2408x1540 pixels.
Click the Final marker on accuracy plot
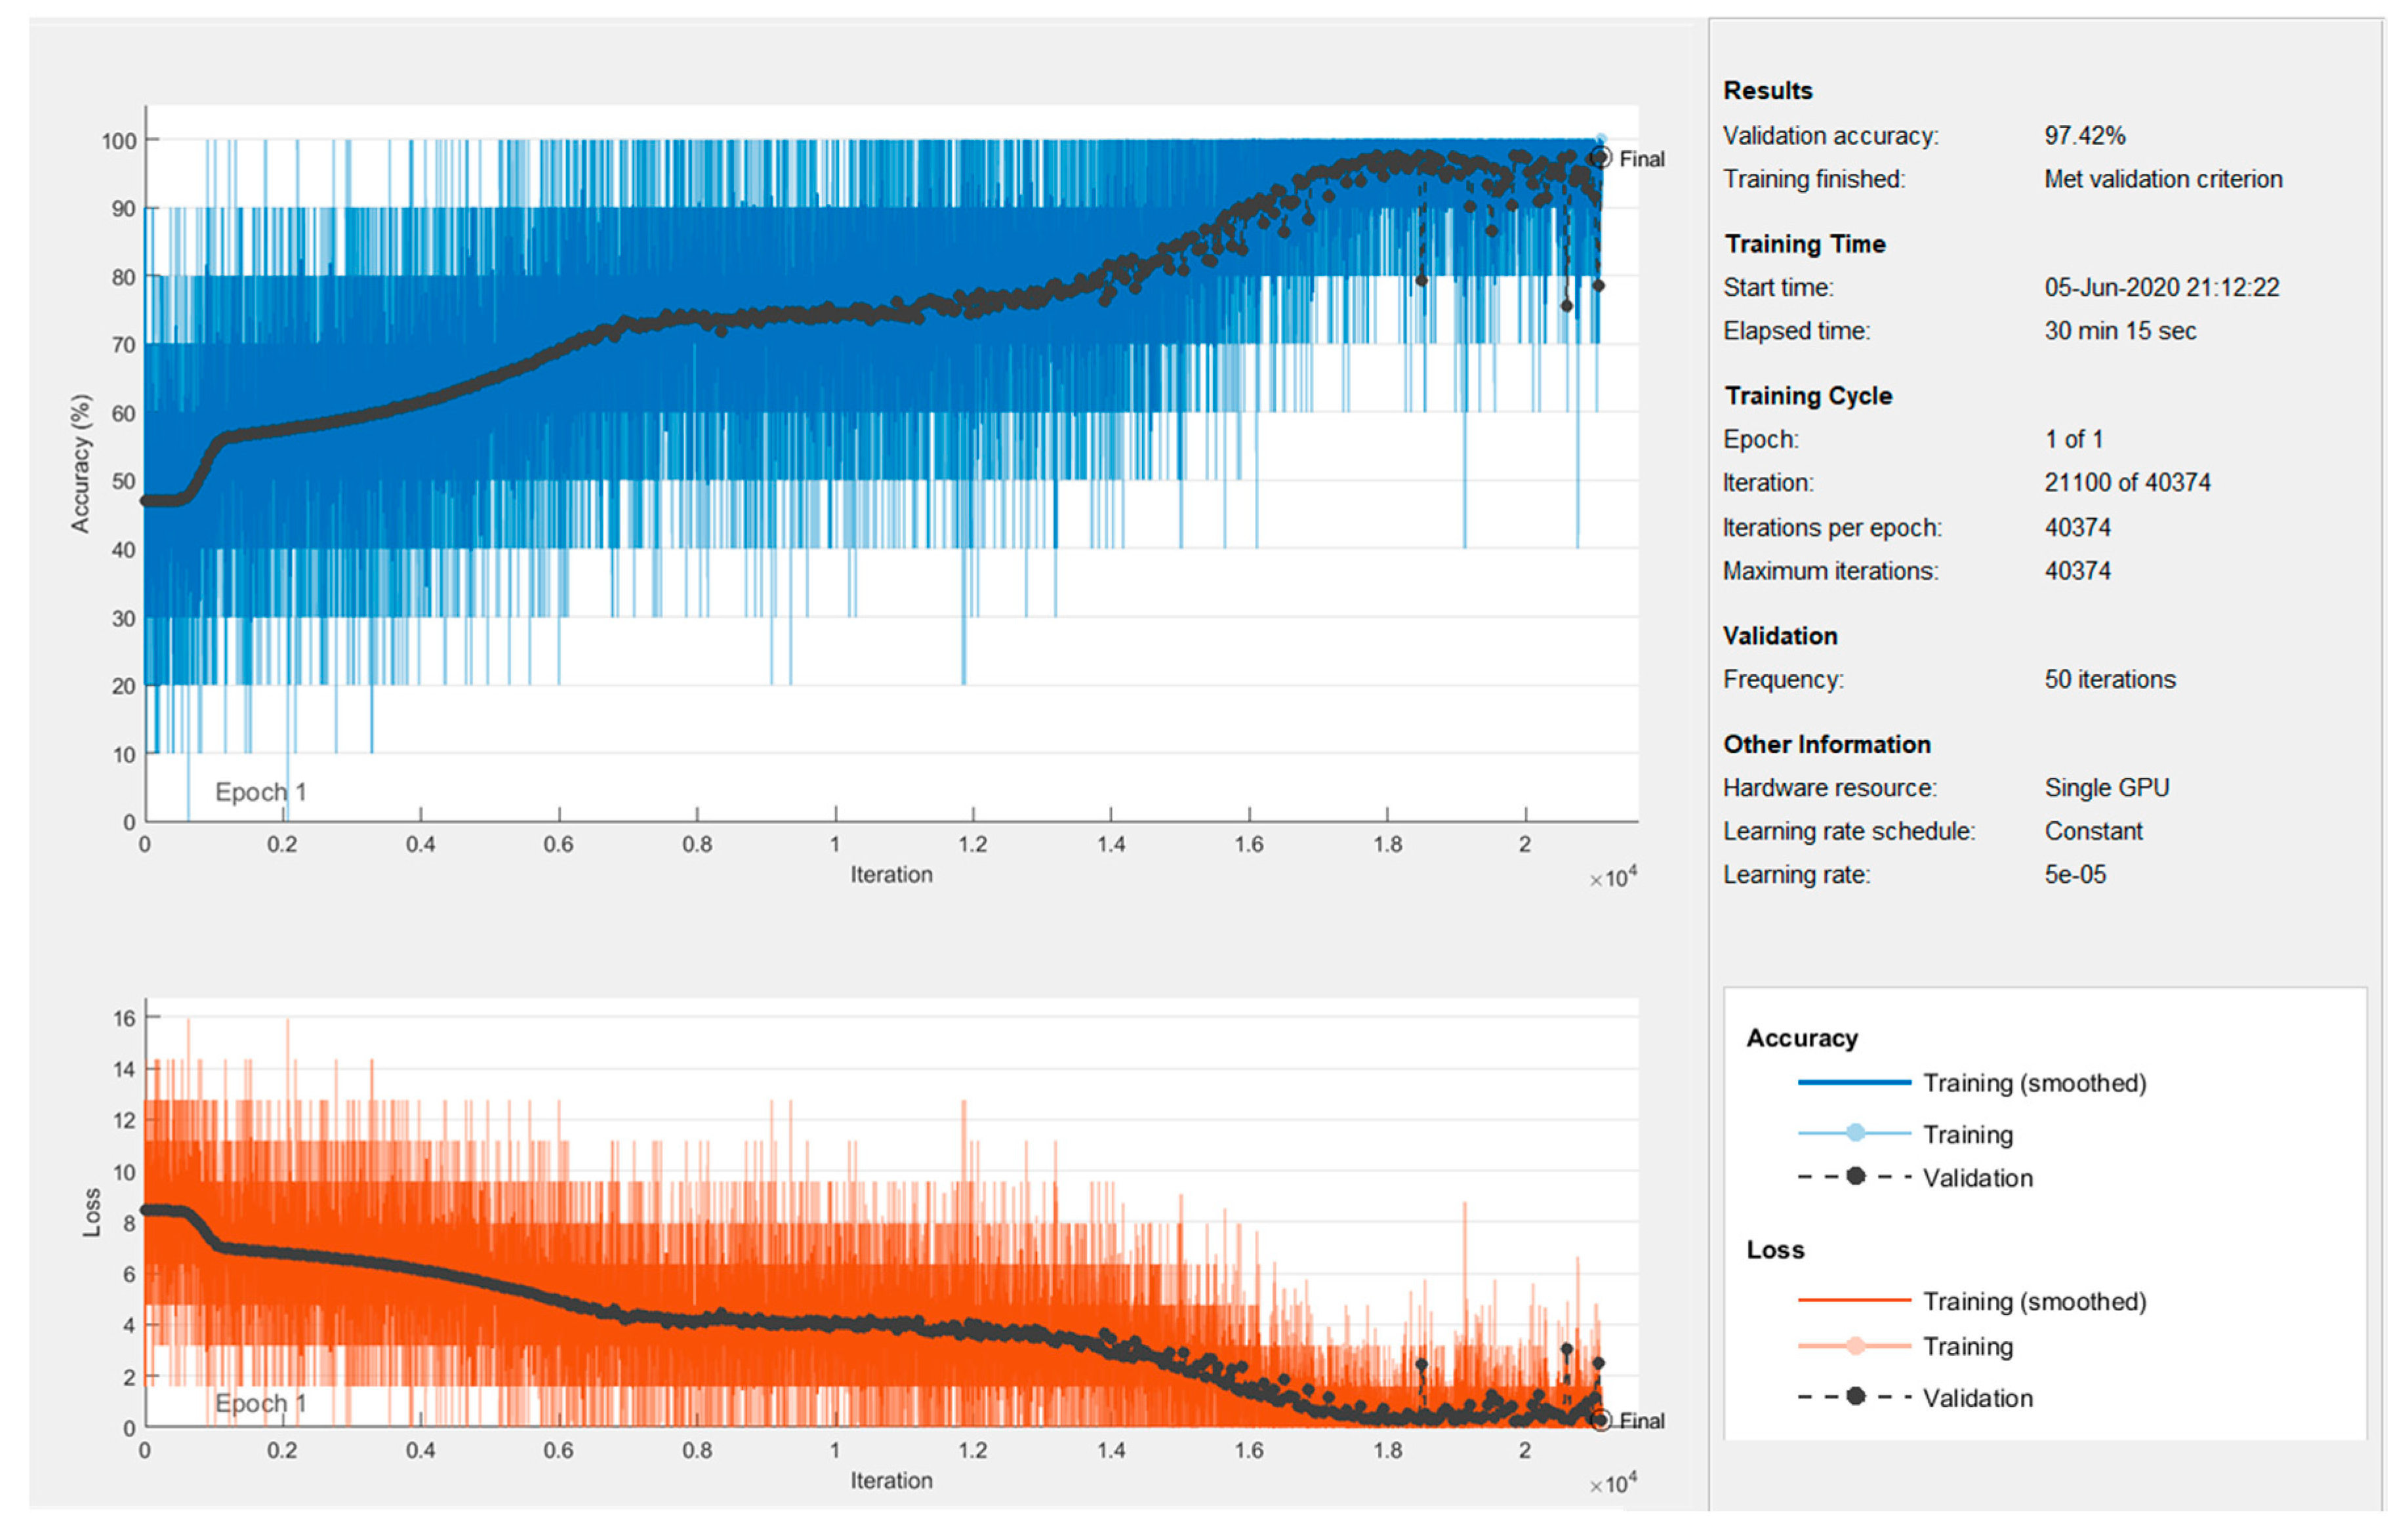tap(1600, 158)
